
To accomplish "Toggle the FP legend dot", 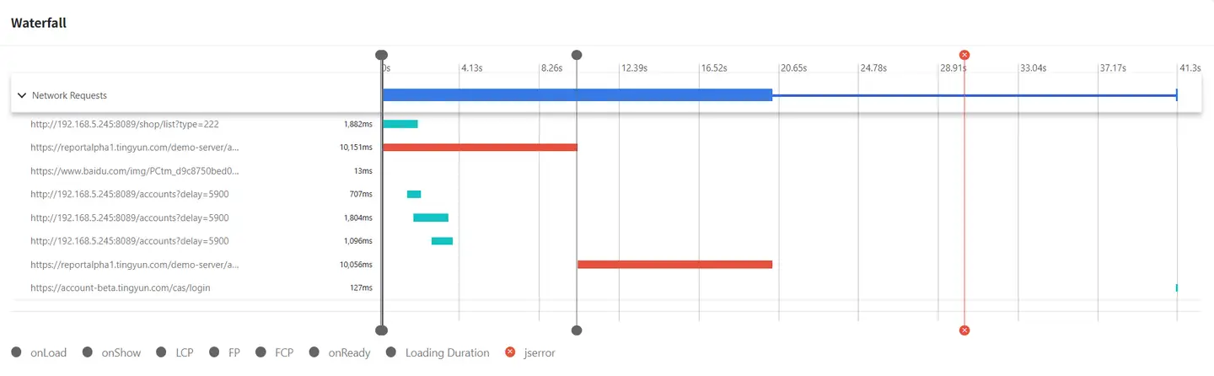I will [x=214, y=352].
